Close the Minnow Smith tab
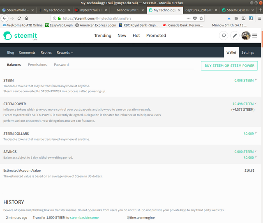Viewport: 263px width, 223px height. tap(143, 10)
